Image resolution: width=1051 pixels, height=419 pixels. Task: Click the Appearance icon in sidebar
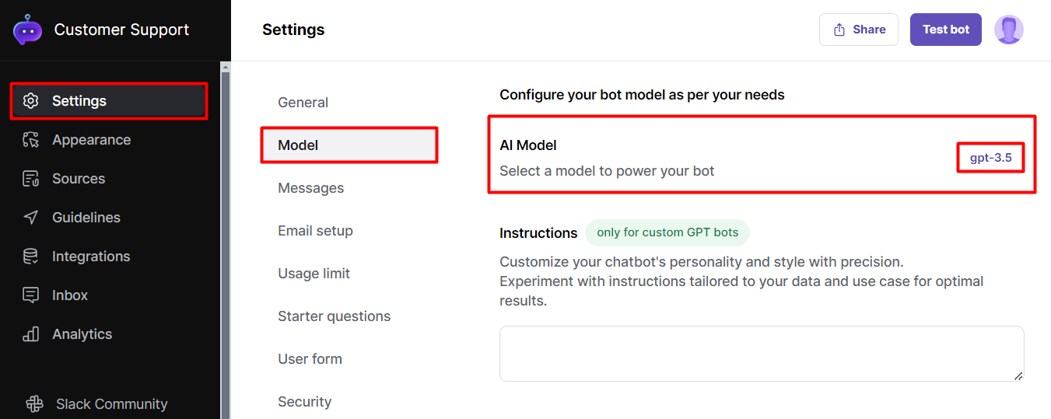(x=31, y=140)
